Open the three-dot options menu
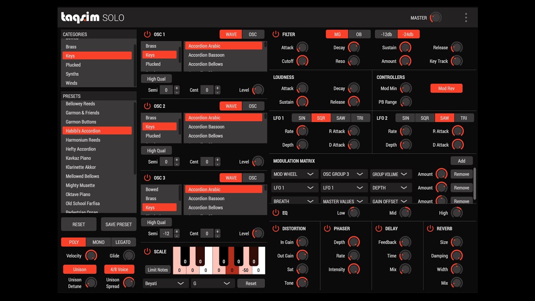Viewport: 535px width, 301px height. [x=466, y=18]
